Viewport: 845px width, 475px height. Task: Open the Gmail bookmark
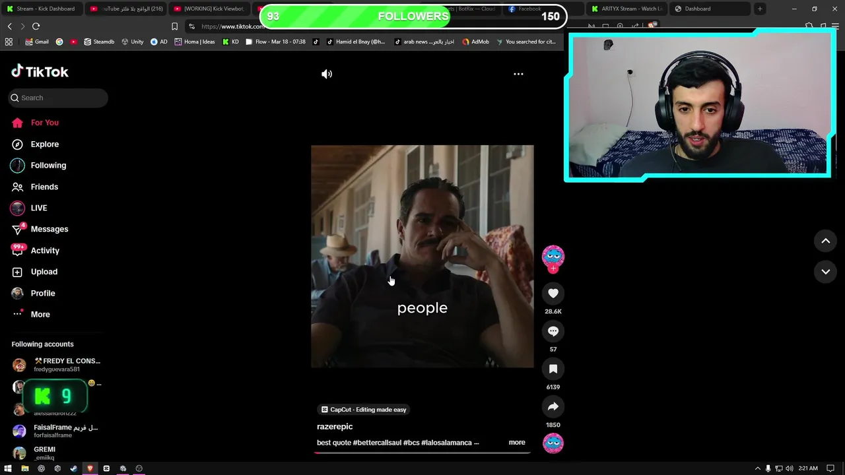coord(36,42)
